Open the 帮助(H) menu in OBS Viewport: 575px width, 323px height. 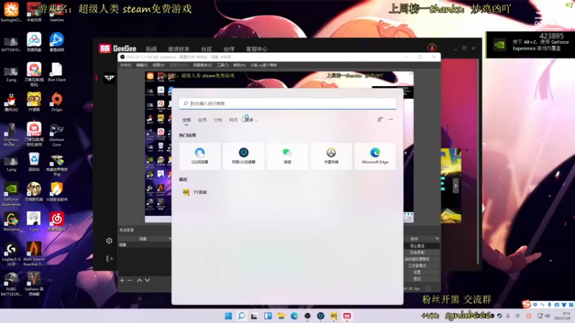239,65
